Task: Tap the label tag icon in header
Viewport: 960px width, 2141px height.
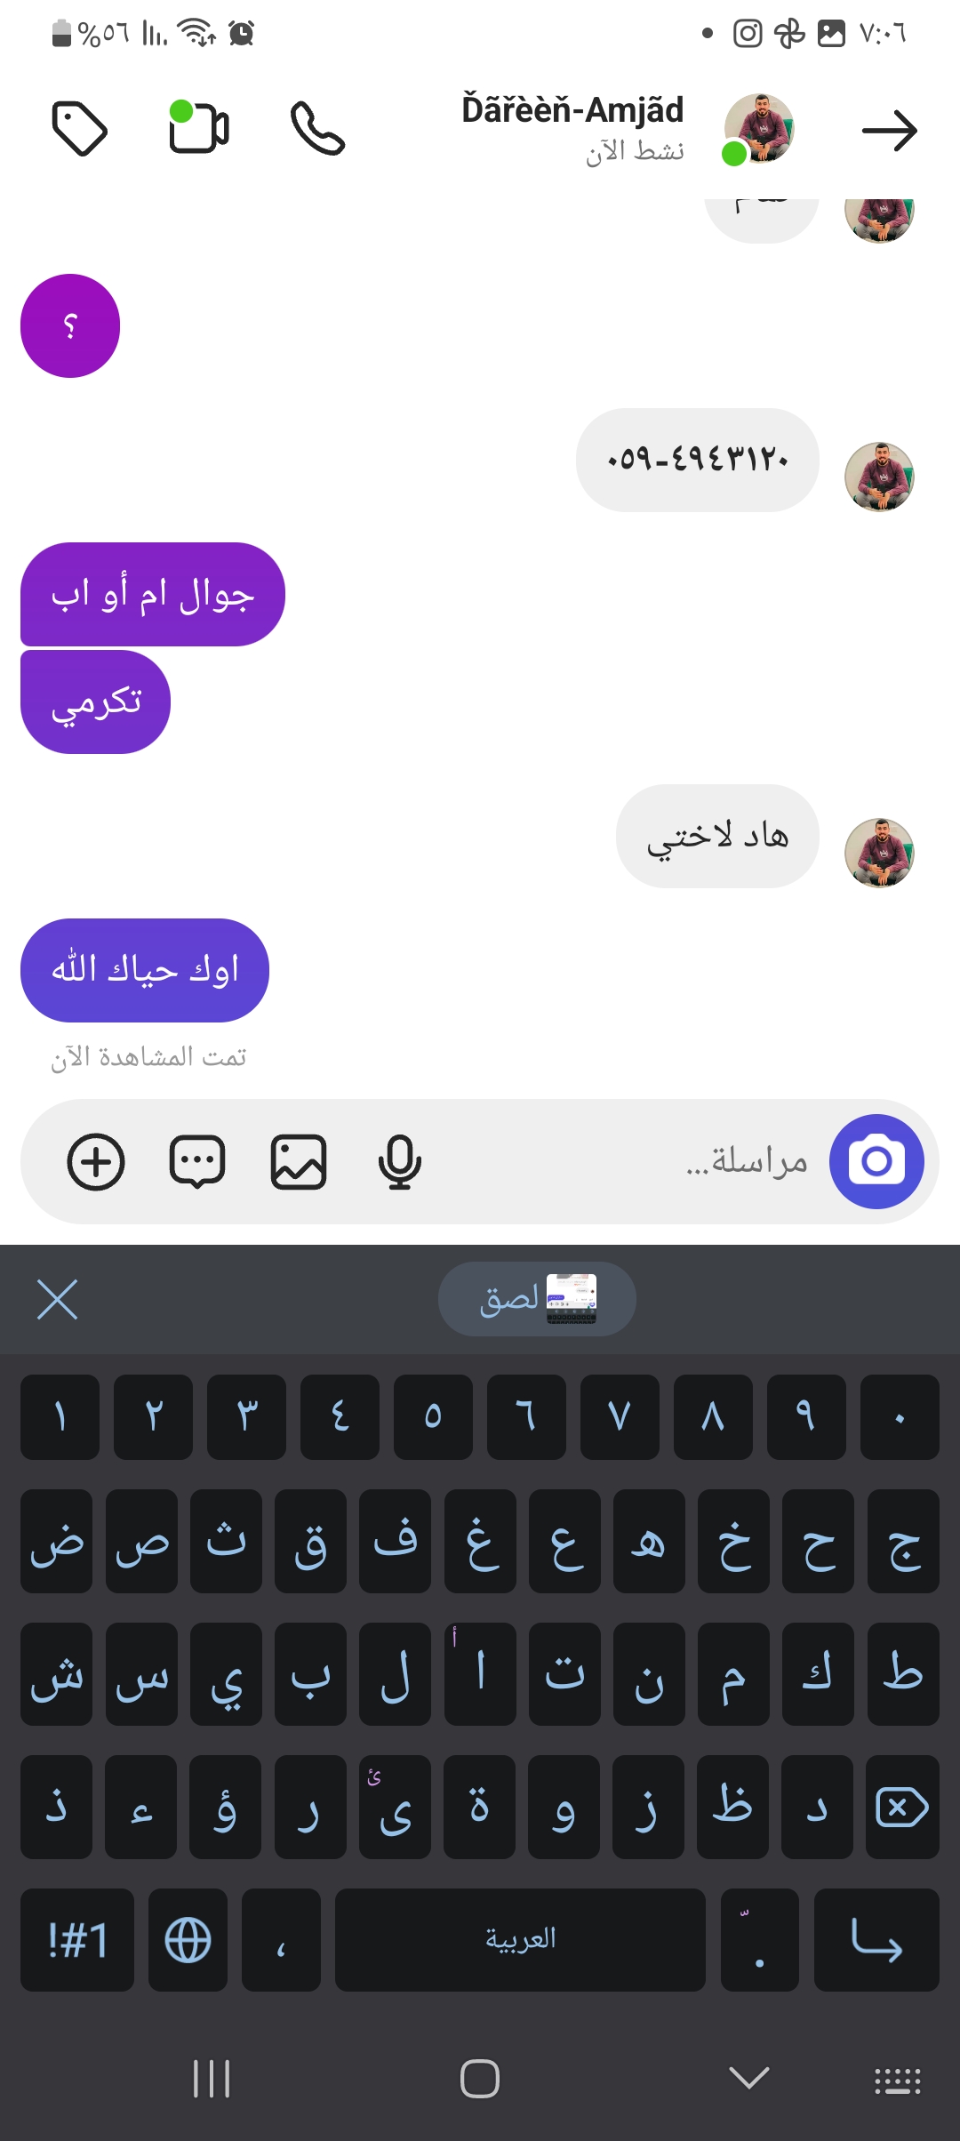Action: (x=80, y=129)
